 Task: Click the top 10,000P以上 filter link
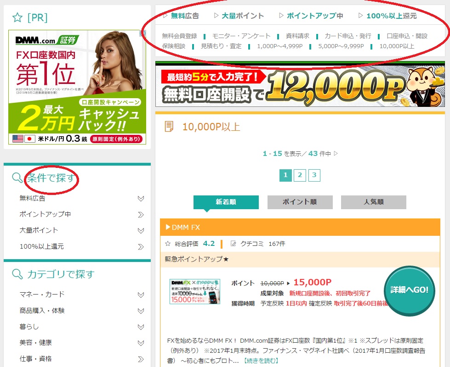[x=397, y=46]
